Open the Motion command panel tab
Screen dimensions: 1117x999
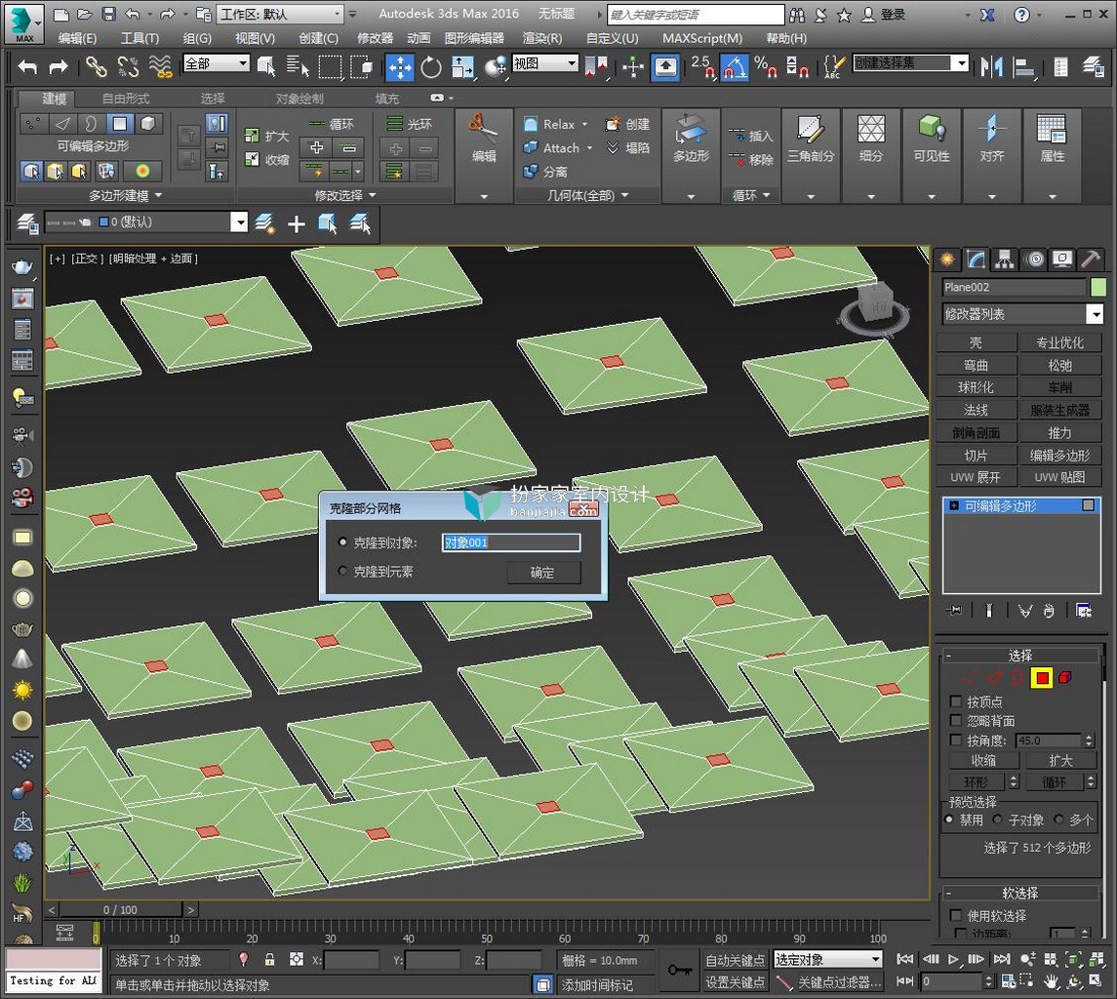pos(1035,260)
